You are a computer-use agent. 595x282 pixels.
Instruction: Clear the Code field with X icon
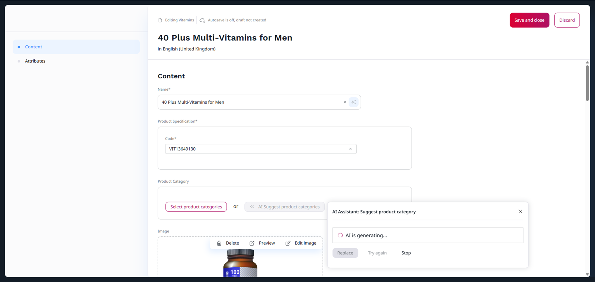pos(350,149)
